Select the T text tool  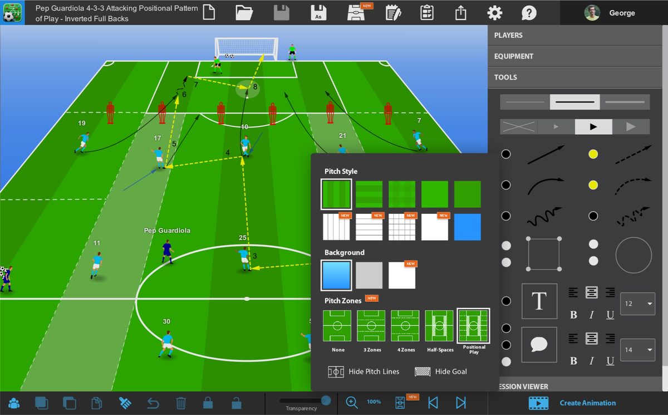click(539, 301)
